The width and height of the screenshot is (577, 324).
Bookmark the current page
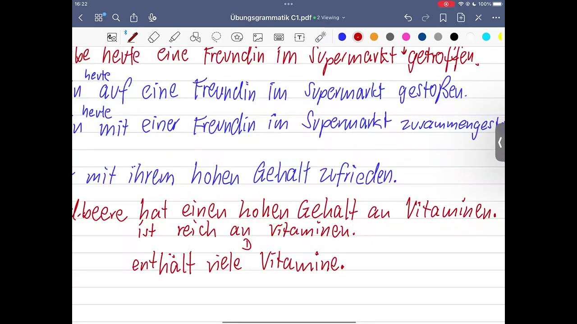[443, 18]
